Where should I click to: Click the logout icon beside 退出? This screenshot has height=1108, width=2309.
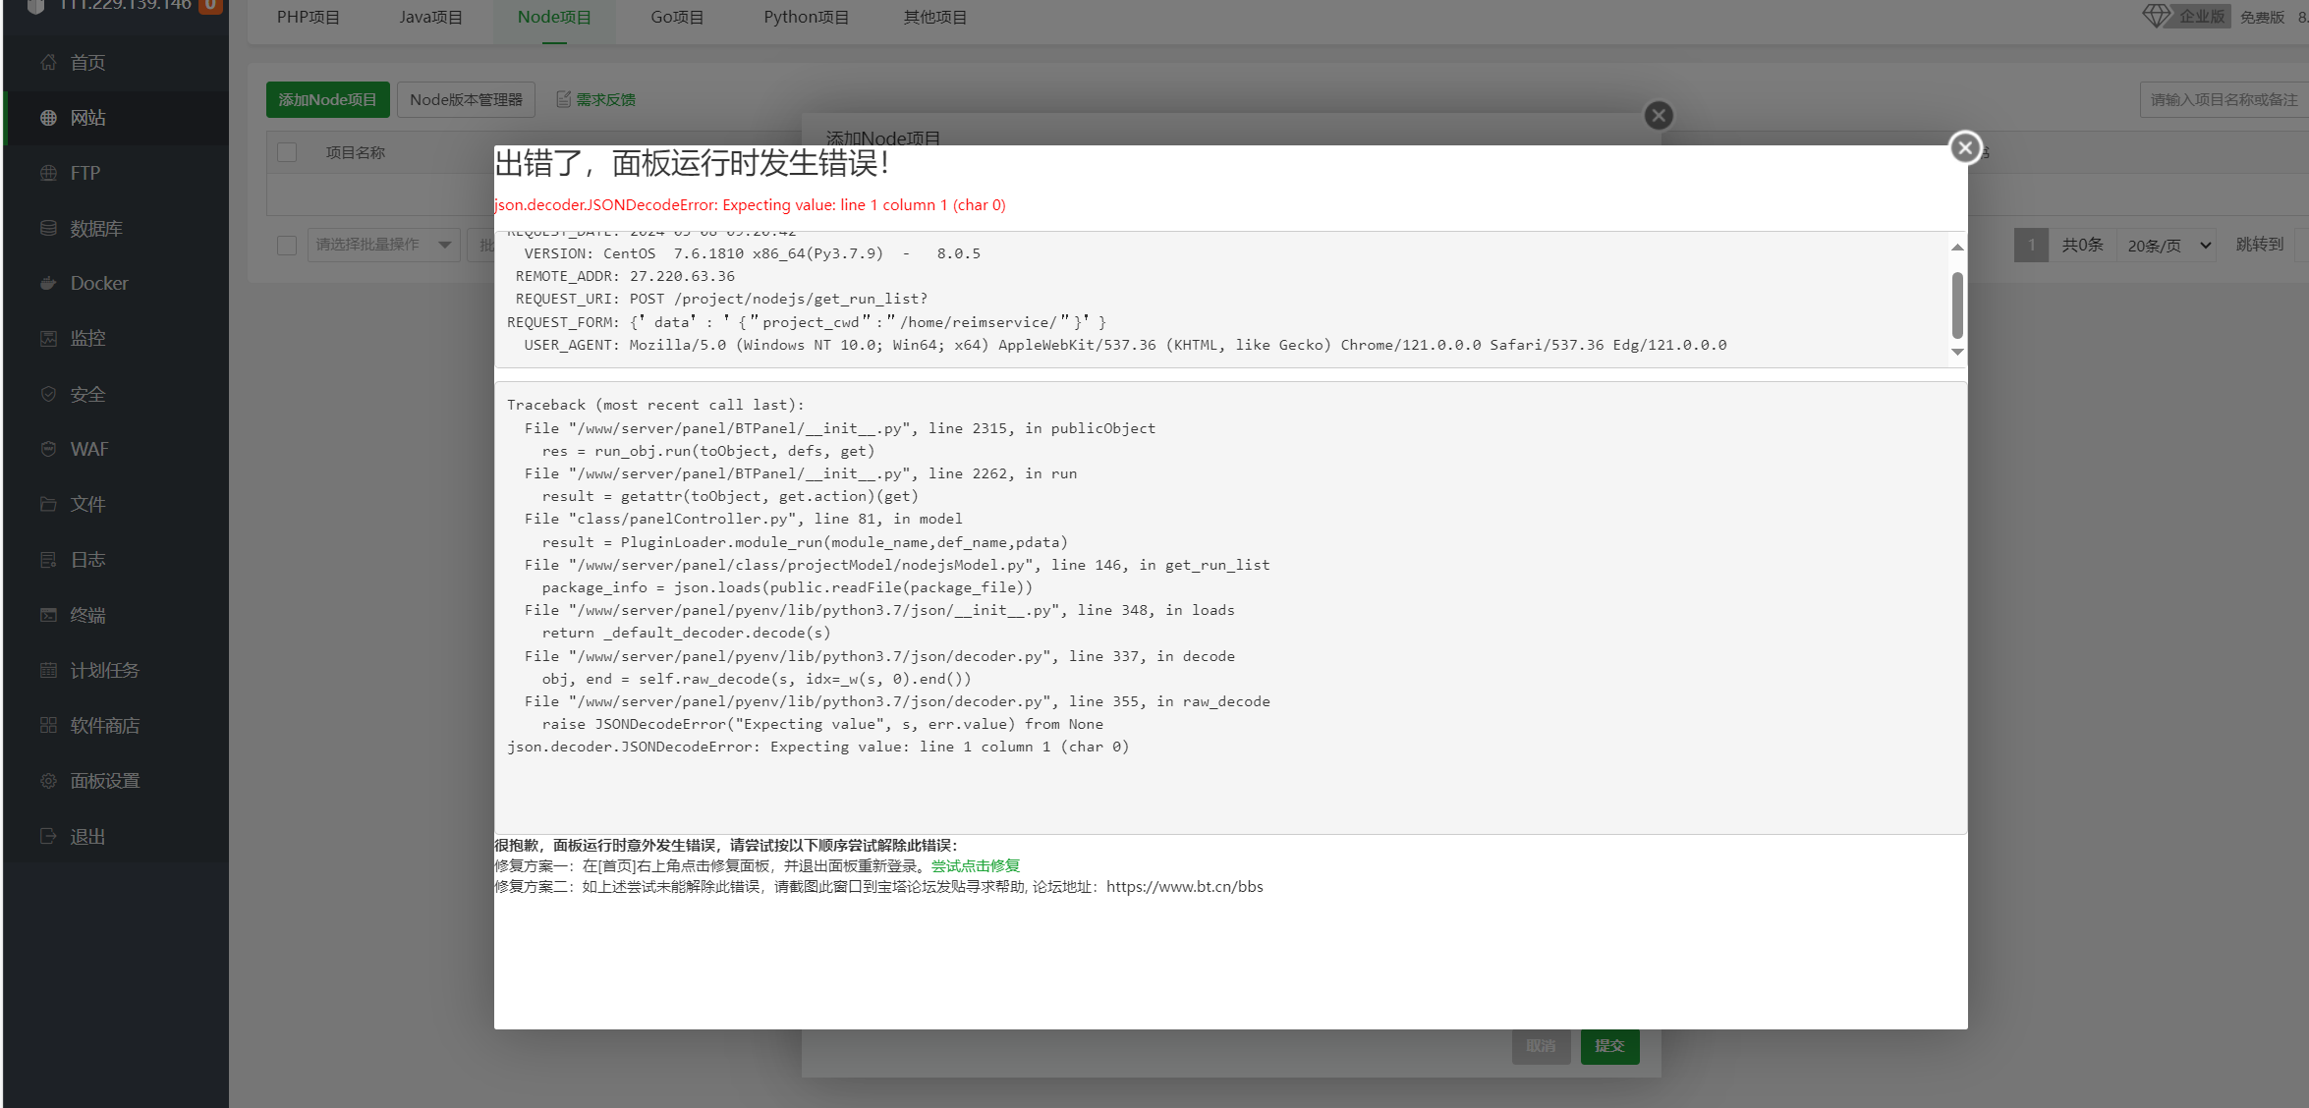48,836
